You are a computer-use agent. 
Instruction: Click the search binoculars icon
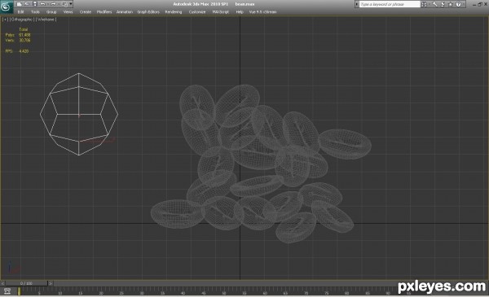pyautogui.click(x=424, y=4)
